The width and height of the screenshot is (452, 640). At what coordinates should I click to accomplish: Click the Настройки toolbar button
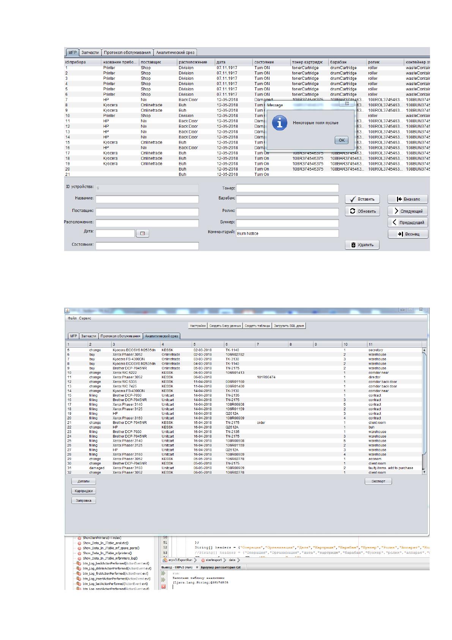(x=198, y=326)
